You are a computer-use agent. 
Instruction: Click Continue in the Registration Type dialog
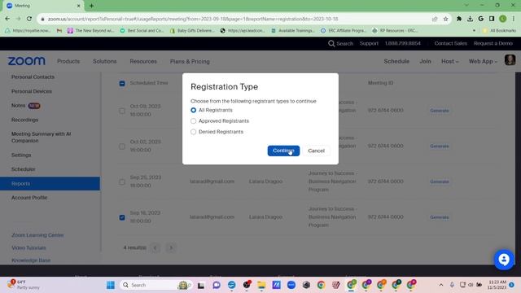point(283,151)
